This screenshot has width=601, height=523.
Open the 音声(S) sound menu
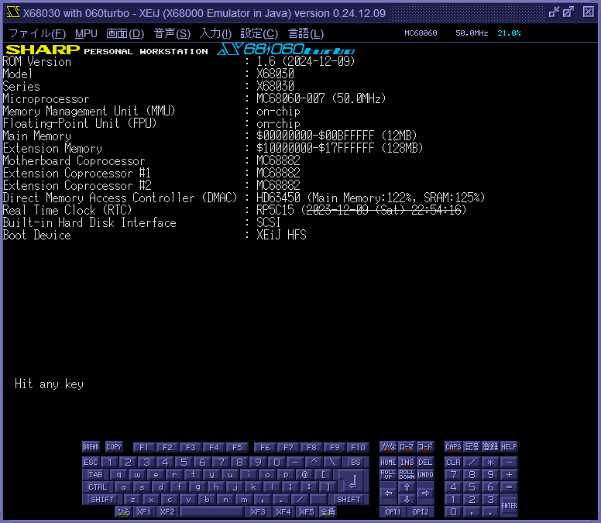[x=172, y=34]
